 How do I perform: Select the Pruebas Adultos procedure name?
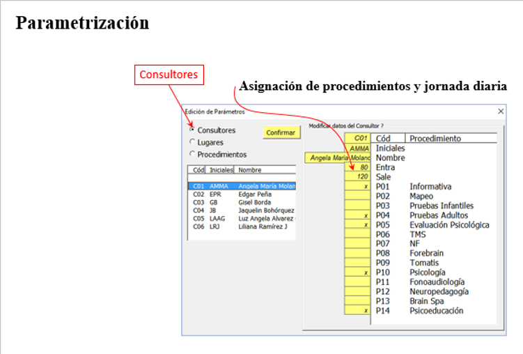pyautogui.click(x=439, y=215)
